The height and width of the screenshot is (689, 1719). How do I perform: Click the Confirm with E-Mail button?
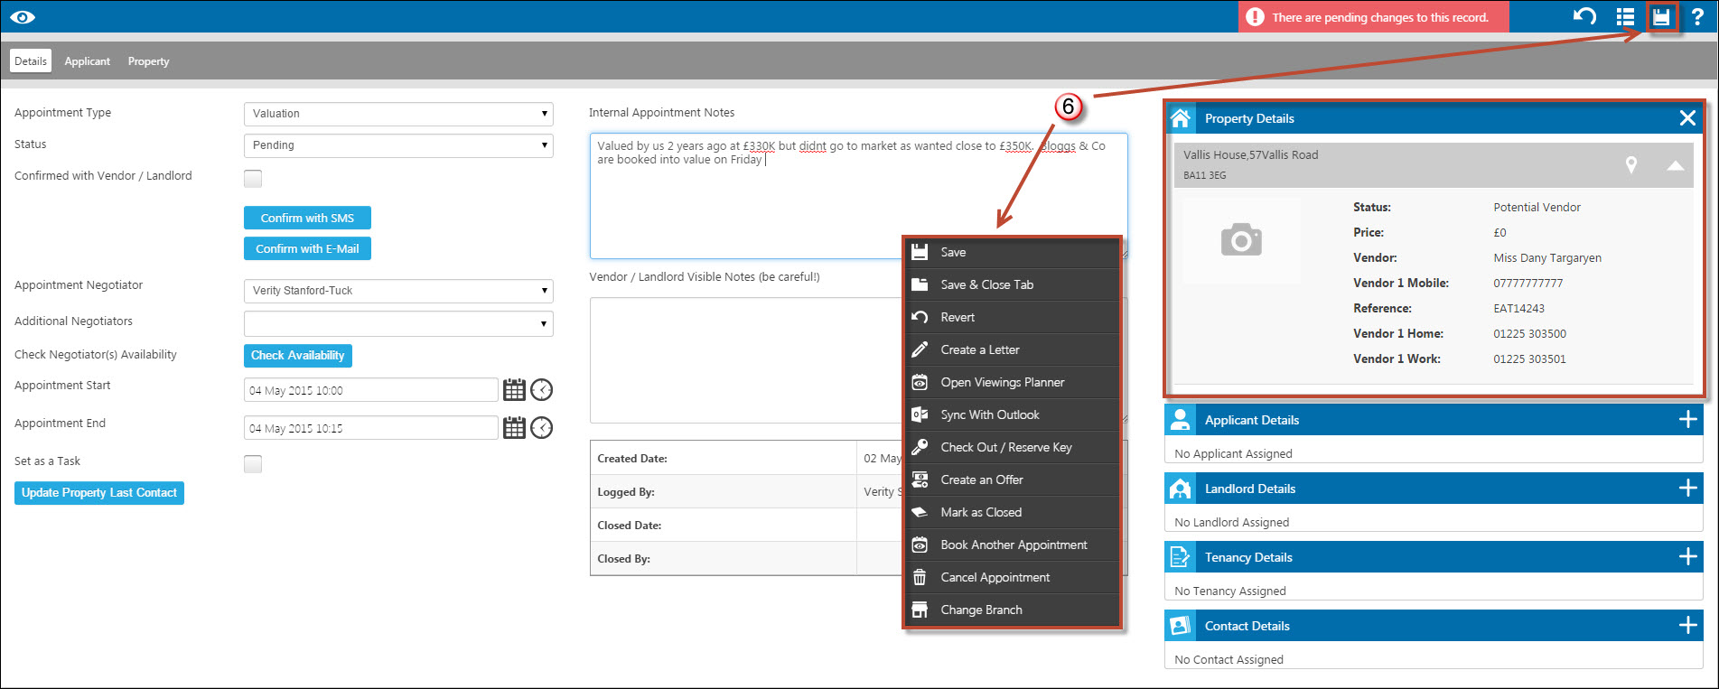coord(307,248)
